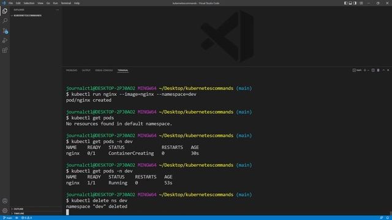Click the bash terminal profile indicator
This screenshot has height=220, width=392.
click(x=357, y=70)
